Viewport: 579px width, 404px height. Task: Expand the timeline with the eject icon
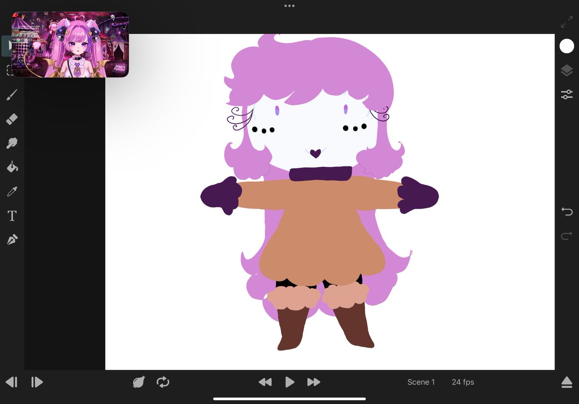coord(566,382)
